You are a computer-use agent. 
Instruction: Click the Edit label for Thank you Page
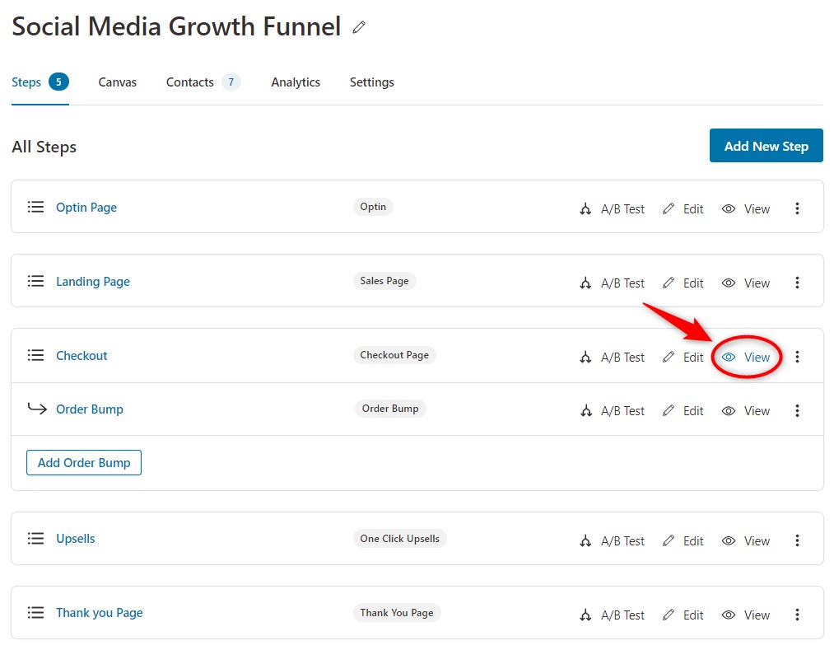coord(693,615)
